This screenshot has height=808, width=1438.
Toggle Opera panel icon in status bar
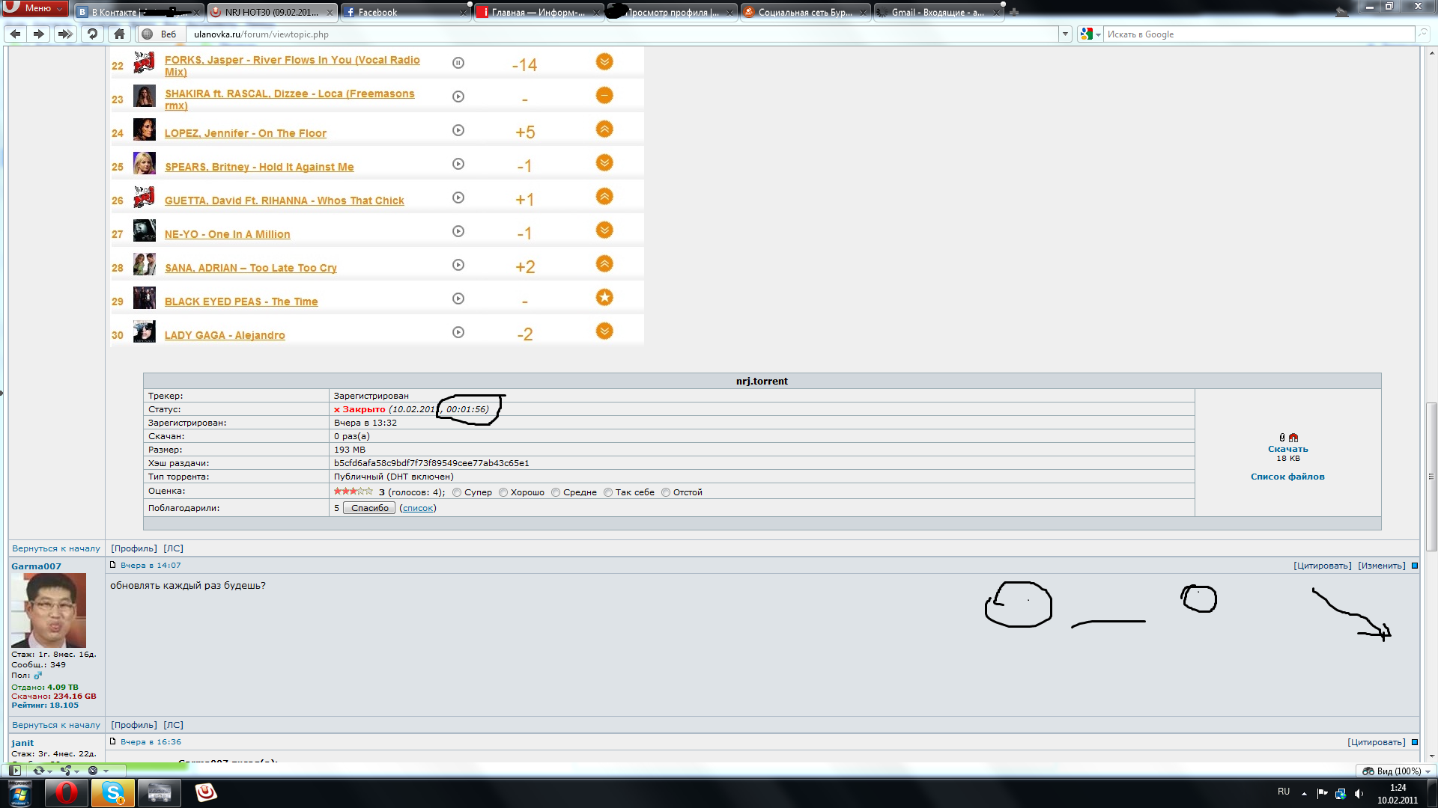(15, 771)
